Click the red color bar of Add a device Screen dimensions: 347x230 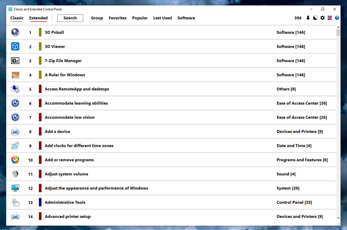40,131
